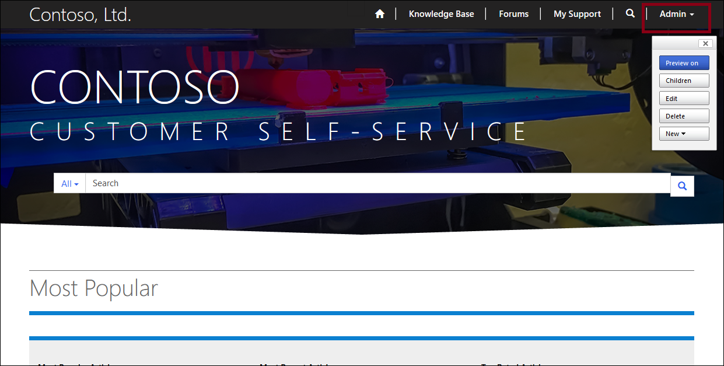Click the Delete button
Viewport: 724px width, 366px height.
click(684, 116)
